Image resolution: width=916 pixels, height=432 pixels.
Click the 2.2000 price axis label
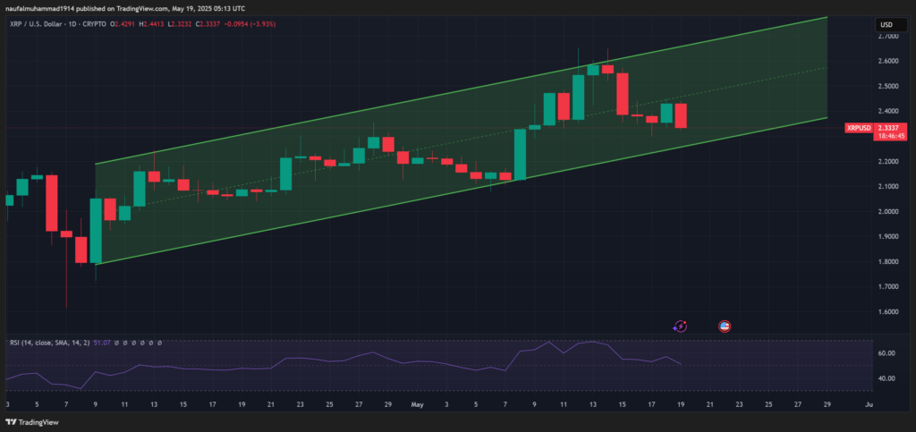click(888, 161)
